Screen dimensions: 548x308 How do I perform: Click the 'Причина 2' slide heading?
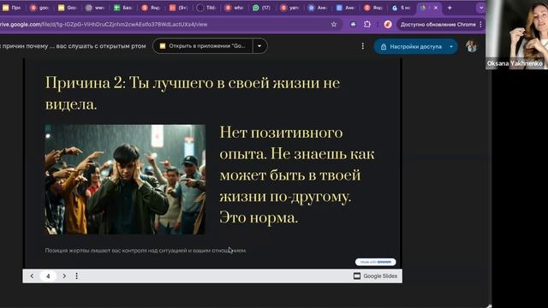tap(193, 93)
